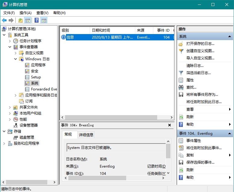Click the 事件查看器 tree icon
234x192 pixels.
point(16,47)
